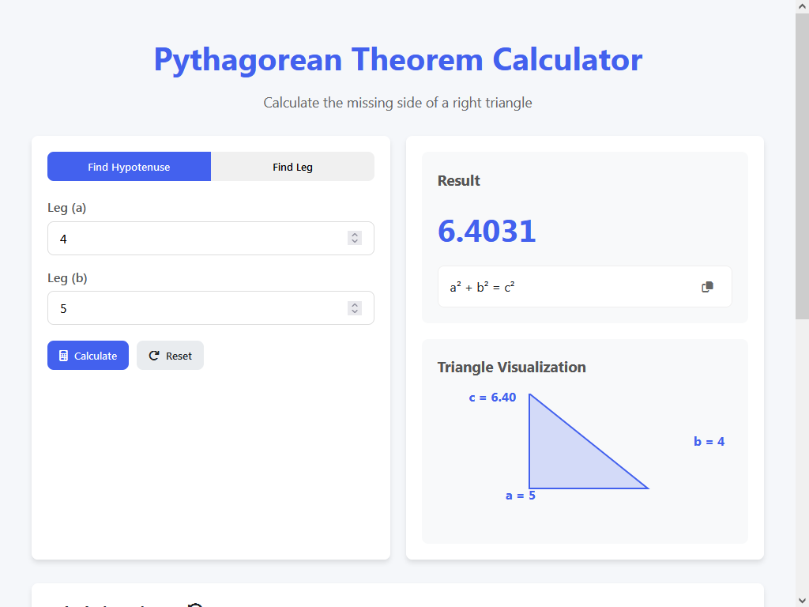Switch to Find Hypotenuse mode
809x607 pixels.
[129, 167]
